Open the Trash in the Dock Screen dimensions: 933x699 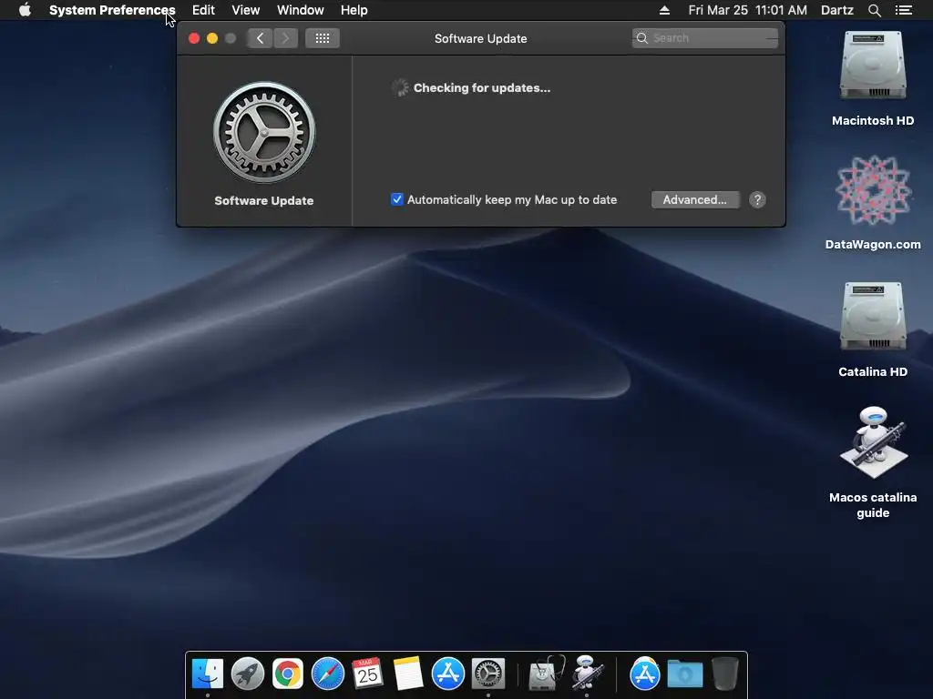coord(724,674)
